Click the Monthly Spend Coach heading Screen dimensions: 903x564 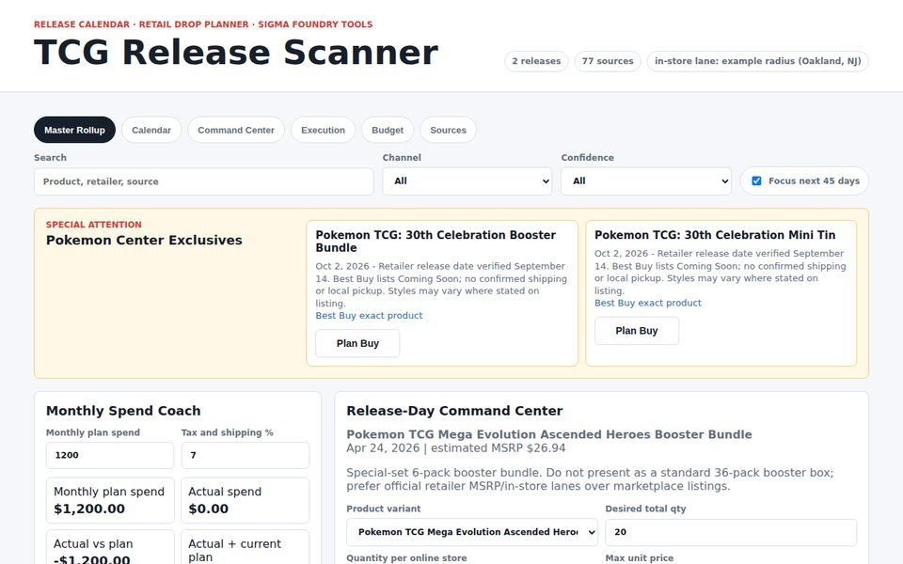pyautogui.click(x=123, y=411)
